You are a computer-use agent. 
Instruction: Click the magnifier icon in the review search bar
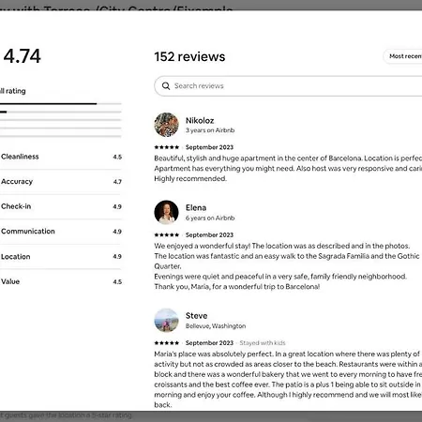tap(166, 86)
